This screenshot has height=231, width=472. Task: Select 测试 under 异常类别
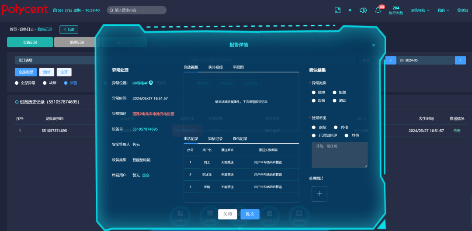334,101
